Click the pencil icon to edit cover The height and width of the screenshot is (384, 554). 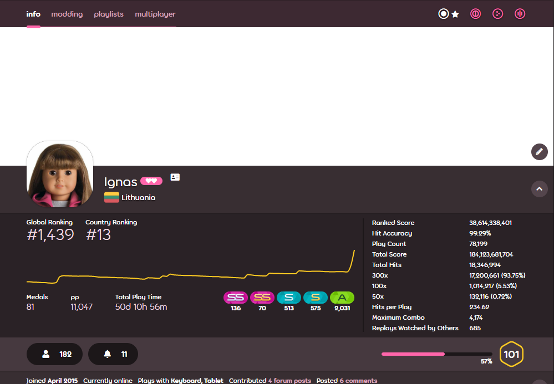tap(539, 151)
